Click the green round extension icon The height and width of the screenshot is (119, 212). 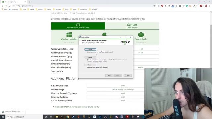[187, 6]
